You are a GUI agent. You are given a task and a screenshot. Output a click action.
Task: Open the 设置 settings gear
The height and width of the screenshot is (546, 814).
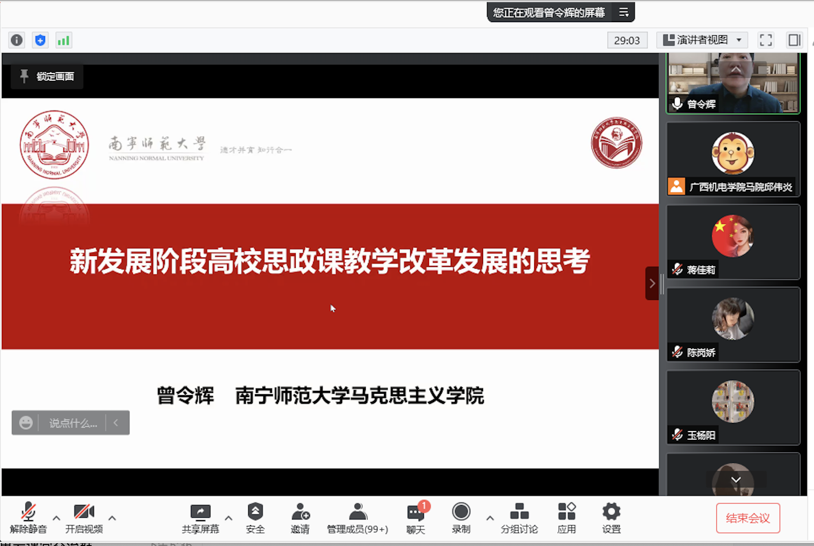[x=611, y=517]
